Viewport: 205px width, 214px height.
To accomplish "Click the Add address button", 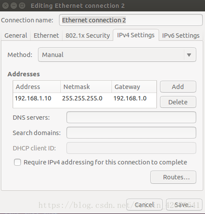I will pyautogui.click(x=178, y=87).
